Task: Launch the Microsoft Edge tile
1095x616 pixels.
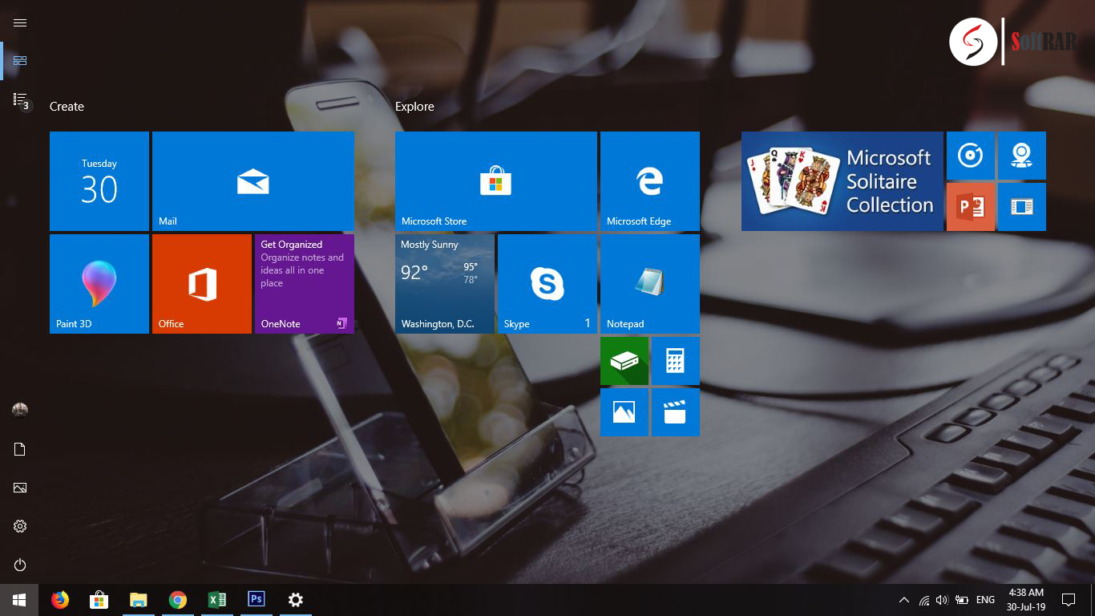Action: click(x=650, y=181)
